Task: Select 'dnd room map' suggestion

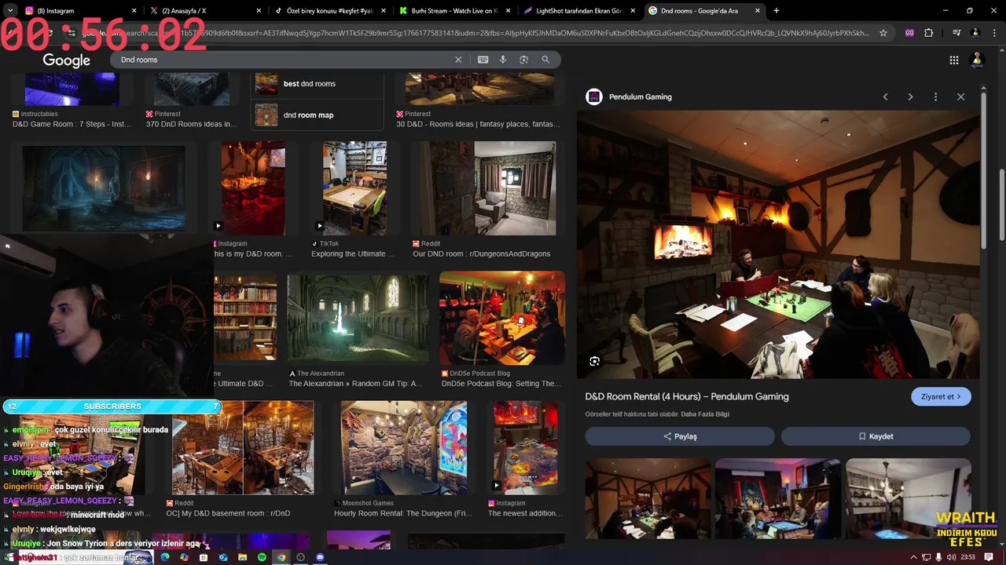Action: click(x=317, y=115)
